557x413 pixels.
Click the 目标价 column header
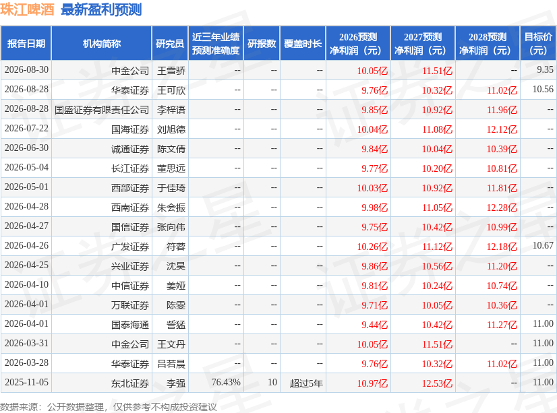coord(538,43)
